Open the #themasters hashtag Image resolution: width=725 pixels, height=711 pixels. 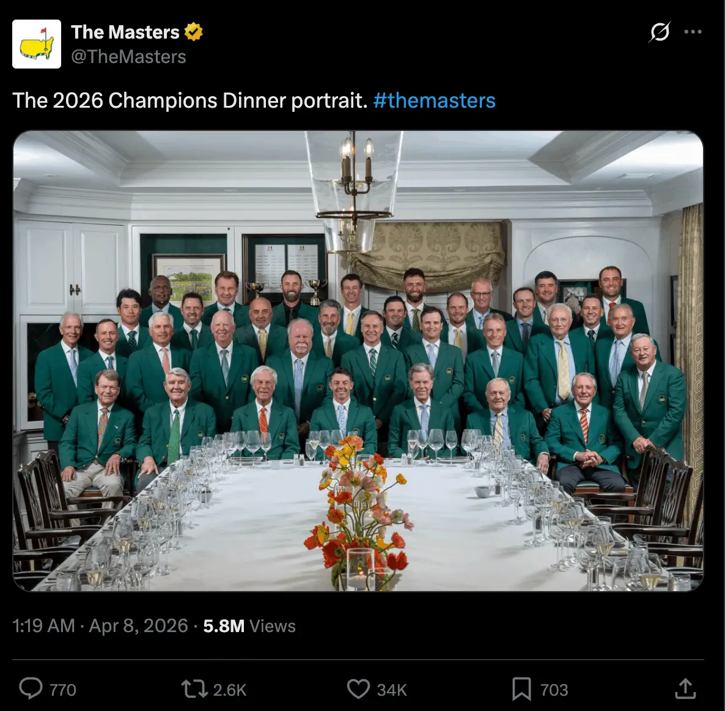tap(436, 100)
